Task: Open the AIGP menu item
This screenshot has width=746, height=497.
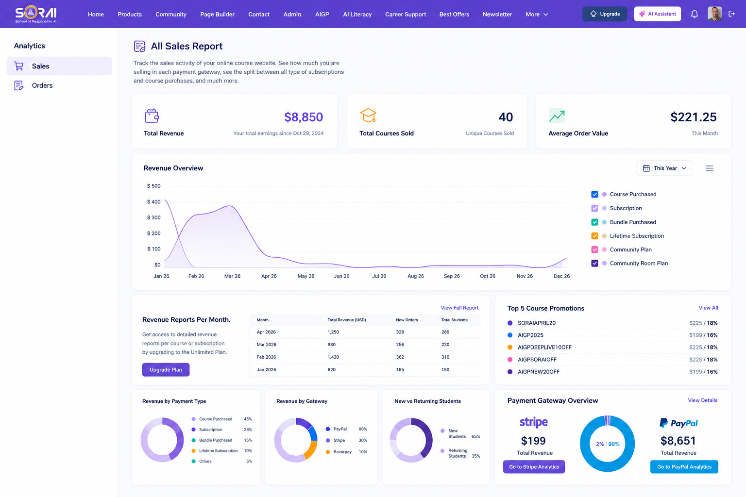Action: pyautogui.click(x=322, y=14)
